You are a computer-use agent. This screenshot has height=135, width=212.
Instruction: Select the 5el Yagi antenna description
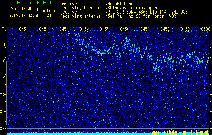[141, 16]
